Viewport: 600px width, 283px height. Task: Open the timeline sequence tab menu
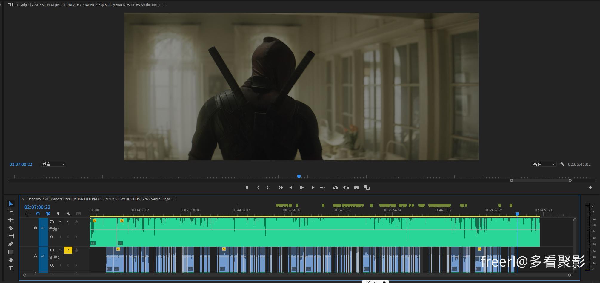[x=175, y=199]
